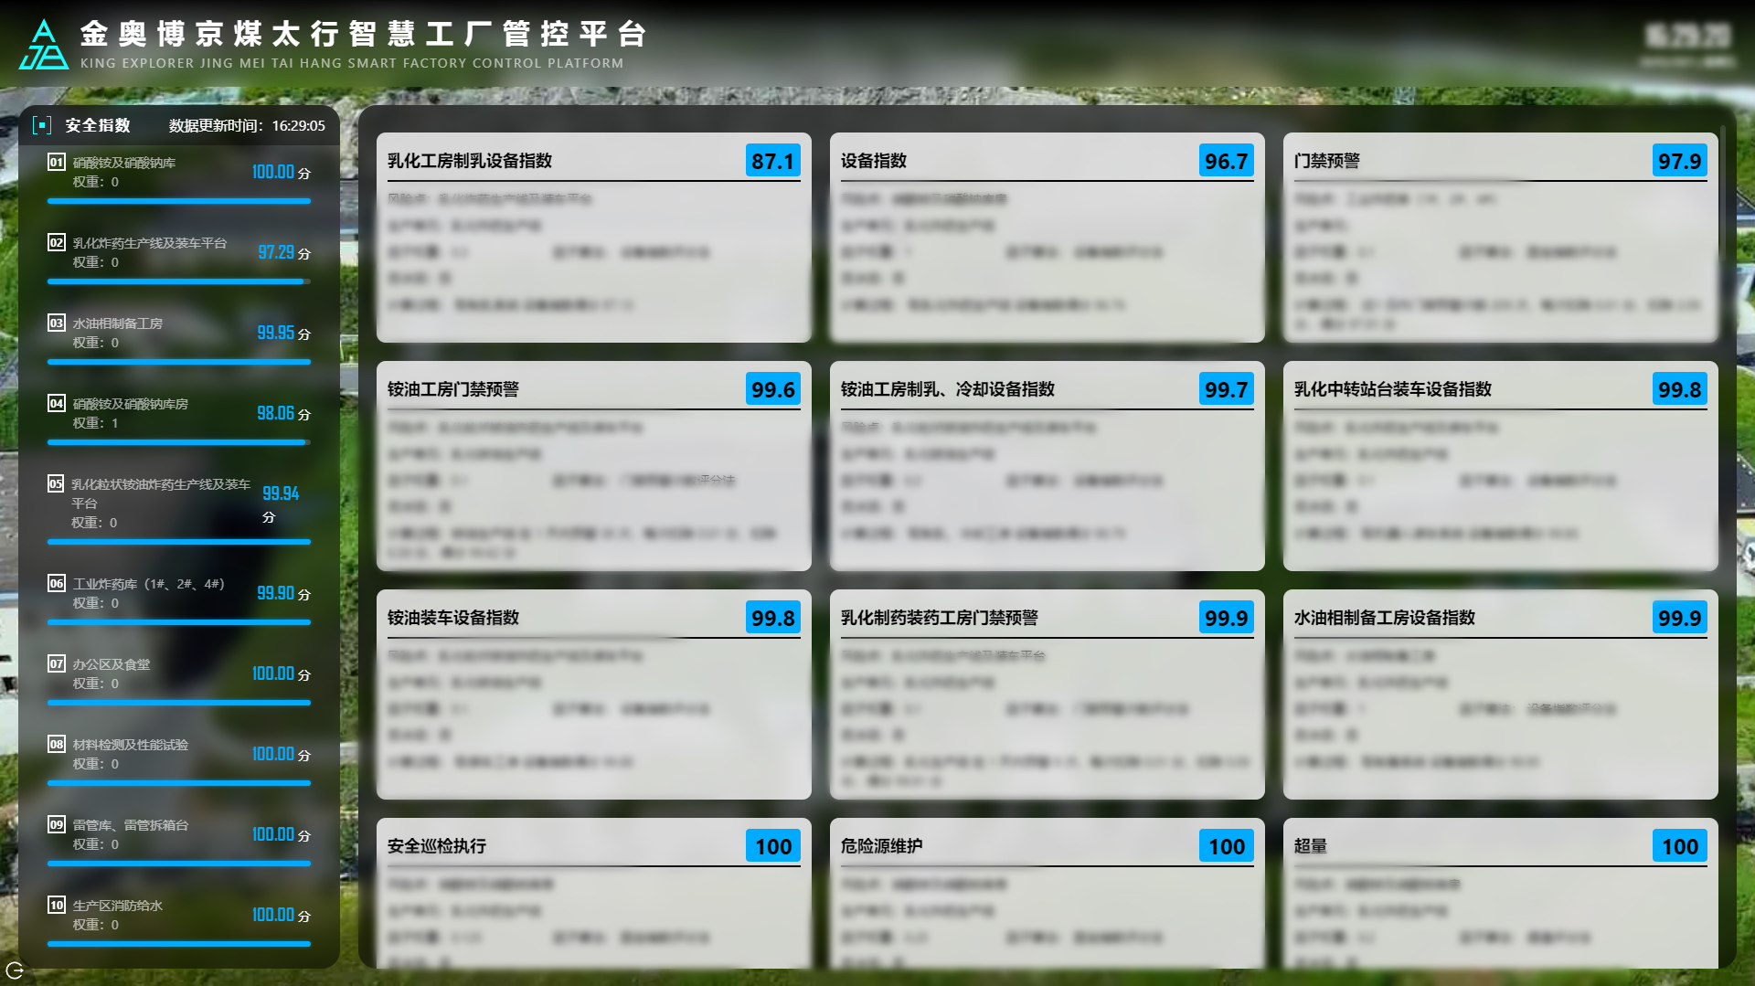
Task: Open the 乳化工房制乳设备指数 card
Action: pos(470,161)
